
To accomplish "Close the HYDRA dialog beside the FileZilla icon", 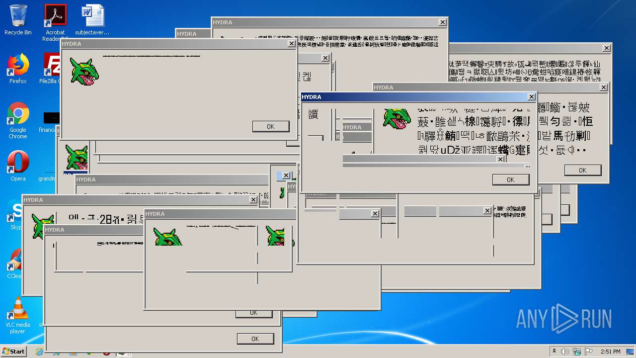I will pos(292,44).
